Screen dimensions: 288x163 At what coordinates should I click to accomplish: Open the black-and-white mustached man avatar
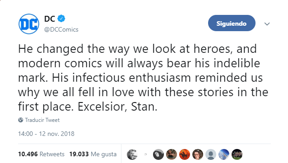click(x=132, y=154)
